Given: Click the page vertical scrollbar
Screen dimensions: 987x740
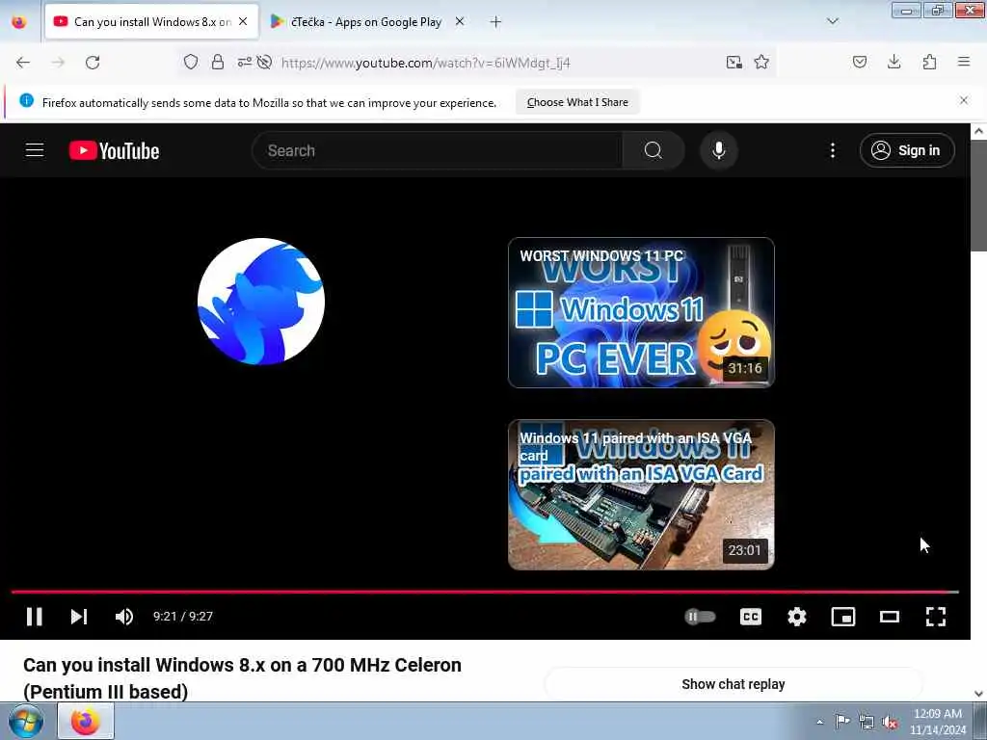Looking at the screenshot, I should (x=978, y=195).
